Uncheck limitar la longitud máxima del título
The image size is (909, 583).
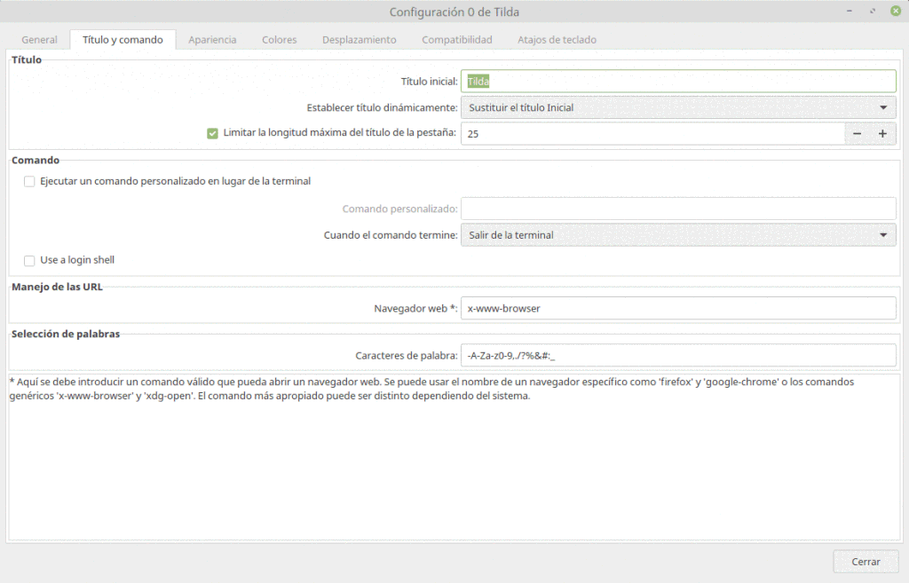pyautogui.click(x=212, y=133)
